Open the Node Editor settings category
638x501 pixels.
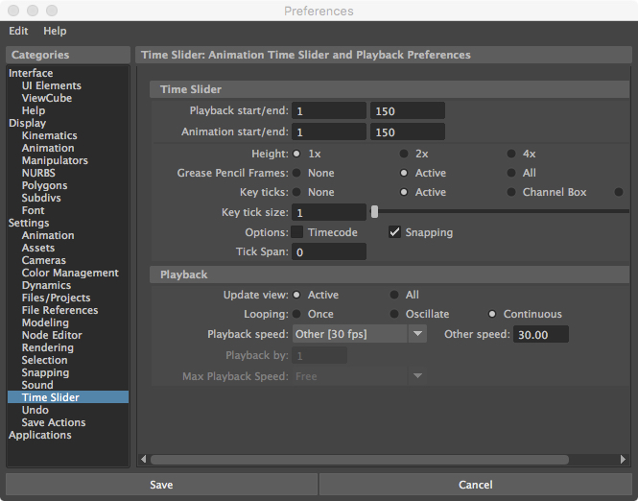(54, 335)
